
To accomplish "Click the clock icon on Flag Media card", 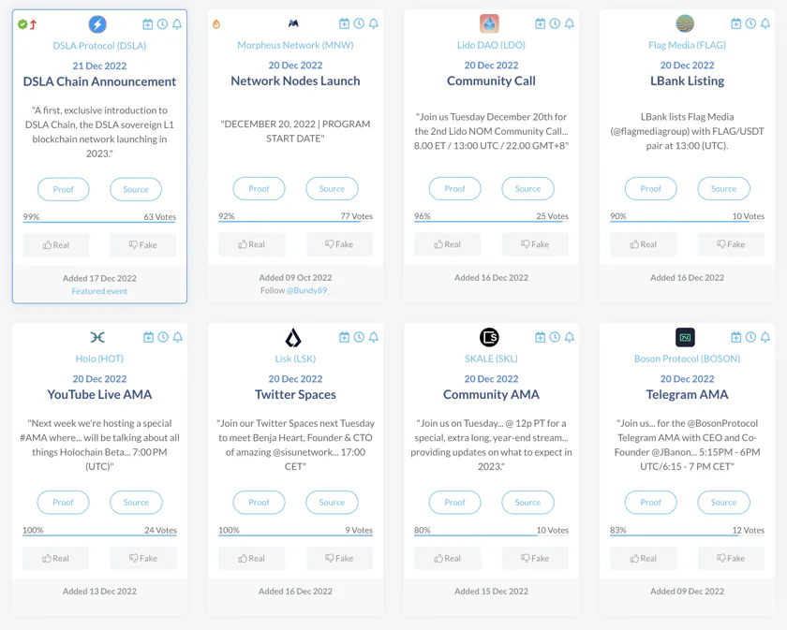I will click(x=750, y=23).
